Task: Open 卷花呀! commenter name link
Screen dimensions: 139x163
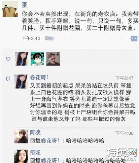Action: pyautogui.click(x=39, y=77)
